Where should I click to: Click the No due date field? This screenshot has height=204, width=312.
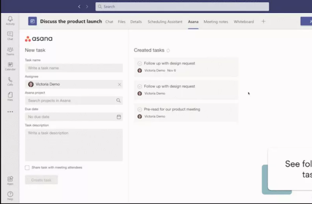click(74, 117)
